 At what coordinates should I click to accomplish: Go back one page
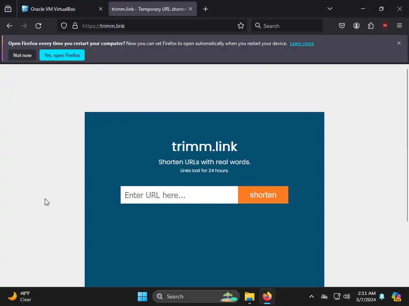10,26
